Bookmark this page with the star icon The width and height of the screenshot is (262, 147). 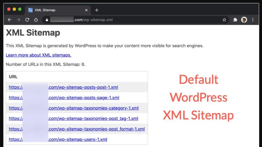(224, 20)
